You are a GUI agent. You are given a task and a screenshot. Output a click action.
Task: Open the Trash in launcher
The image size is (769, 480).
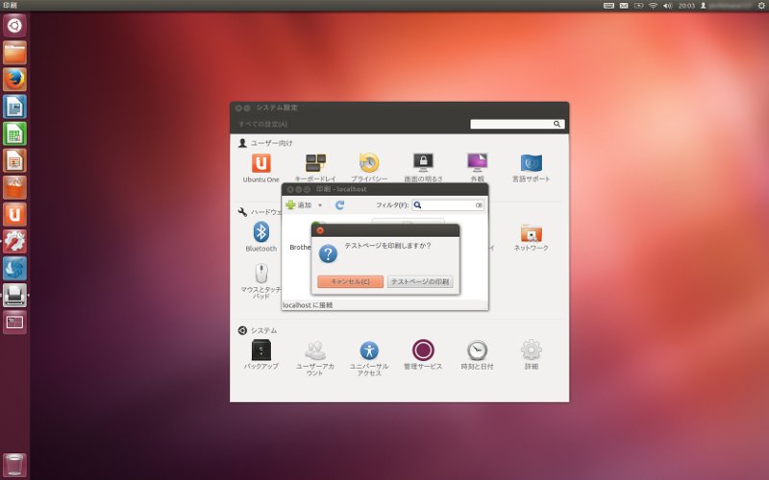[x=14, y=465]
